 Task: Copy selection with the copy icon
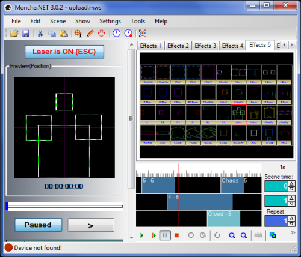52,34
